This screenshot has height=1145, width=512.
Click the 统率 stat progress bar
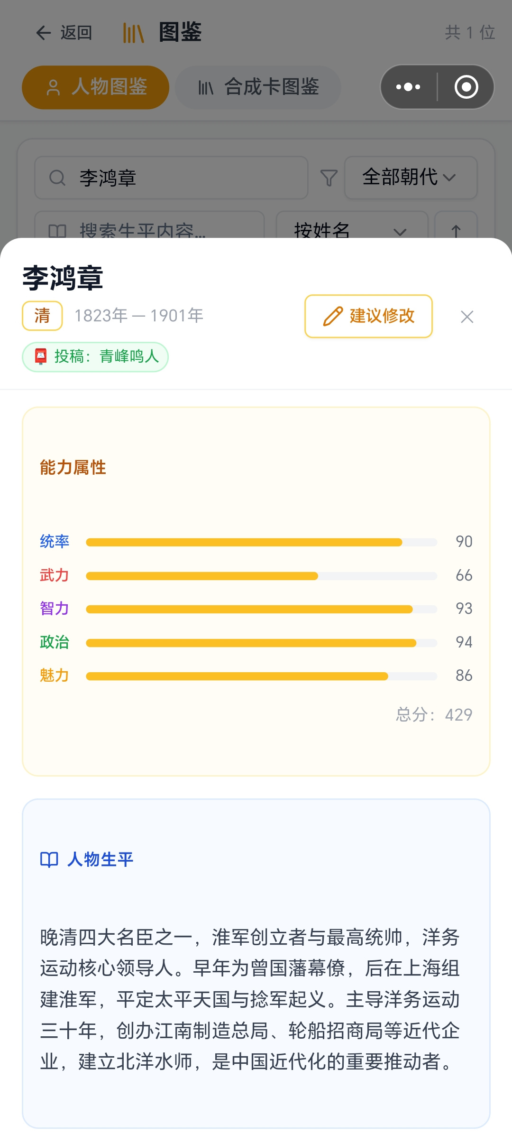tap(261, 542)
